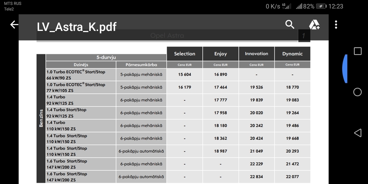
Task: Tap price 18 180 under Enjoy
Action: [221, 125]
